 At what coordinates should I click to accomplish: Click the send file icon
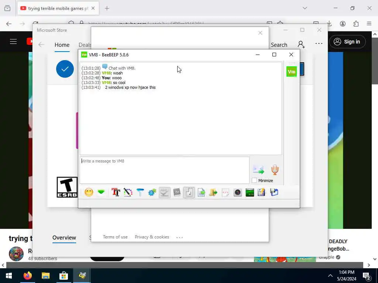201,192
